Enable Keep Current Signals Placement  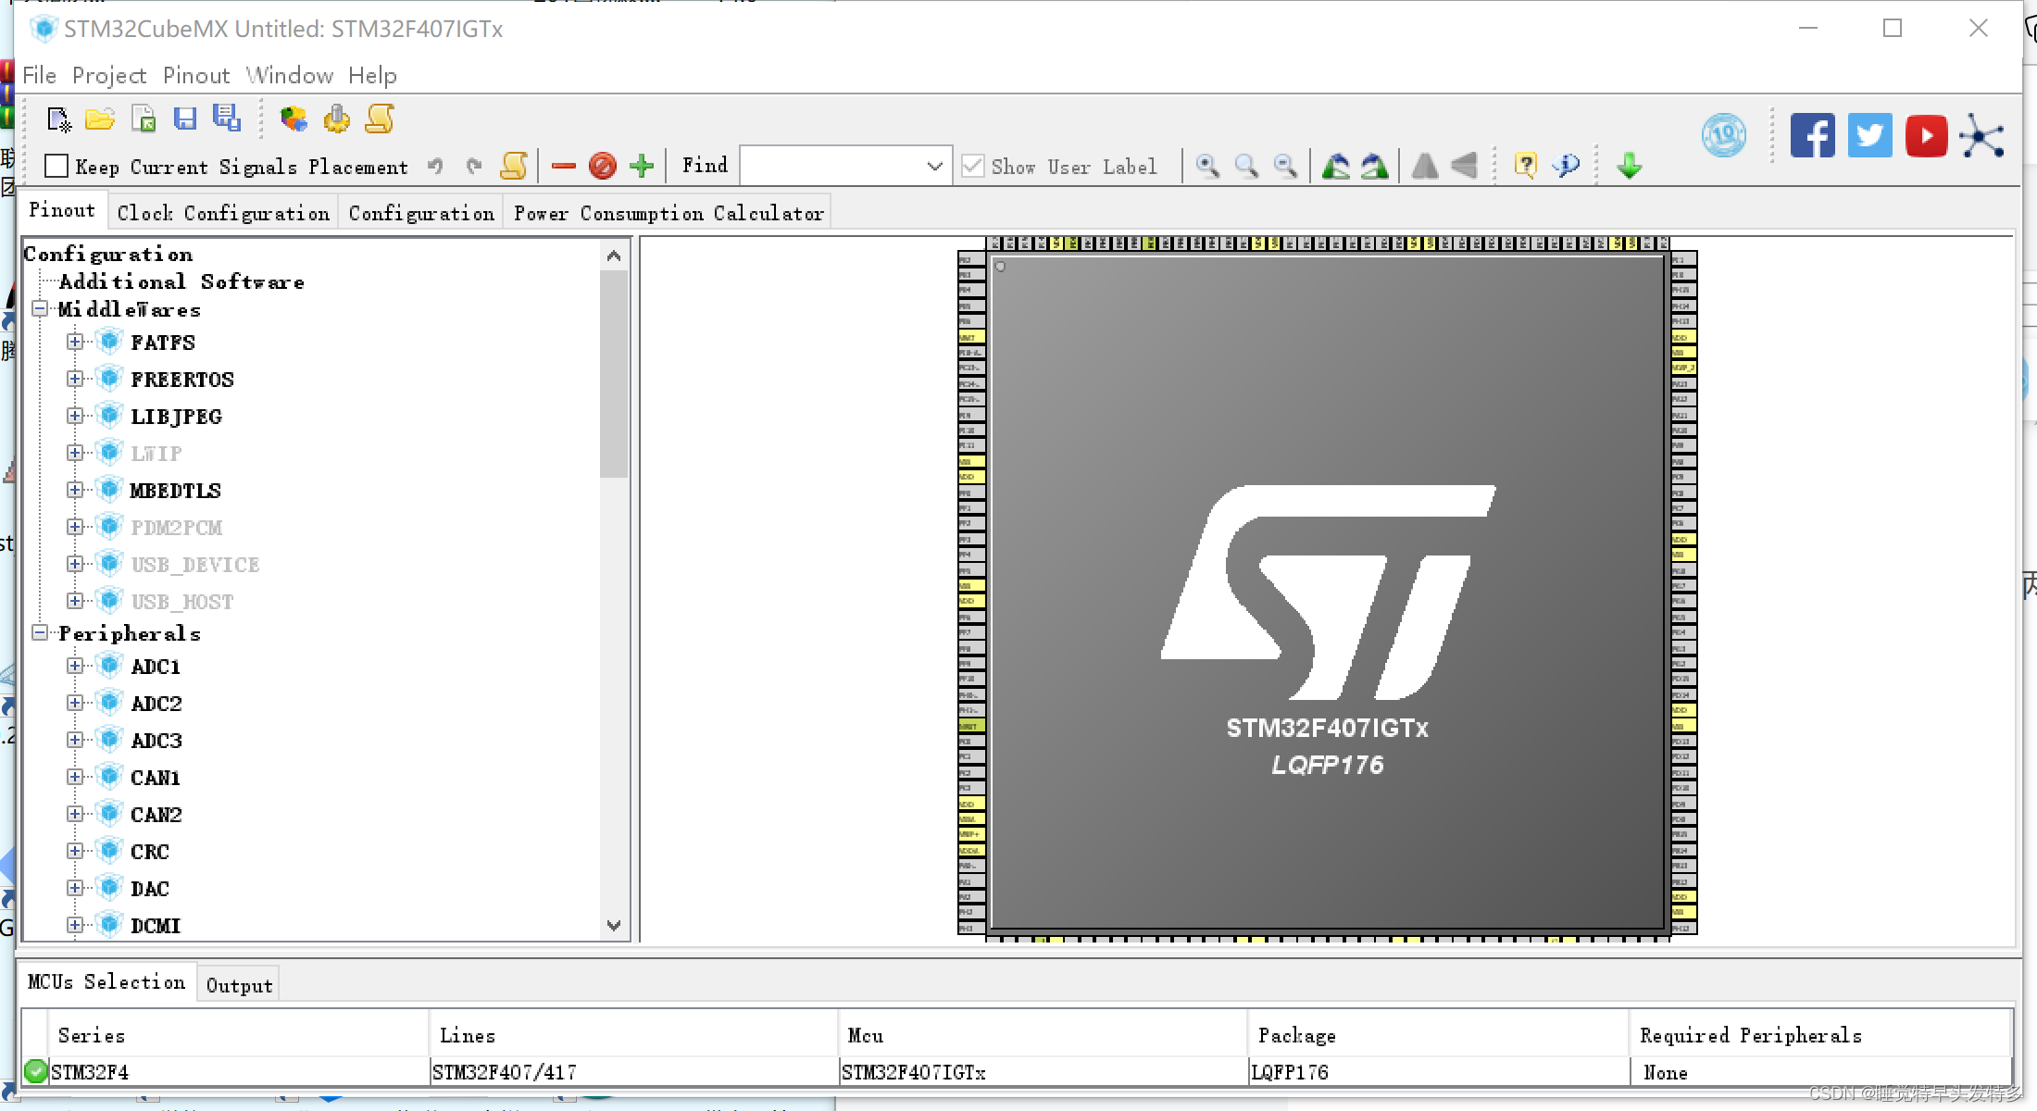point(56,165)
